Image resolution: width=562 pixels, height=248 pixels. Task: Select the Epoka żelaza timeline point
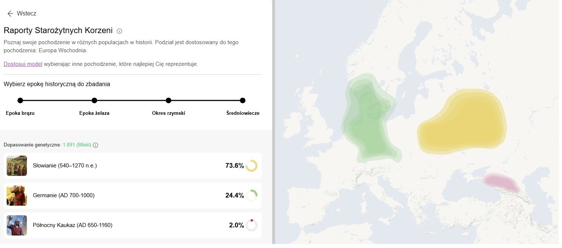coord(94,100)
